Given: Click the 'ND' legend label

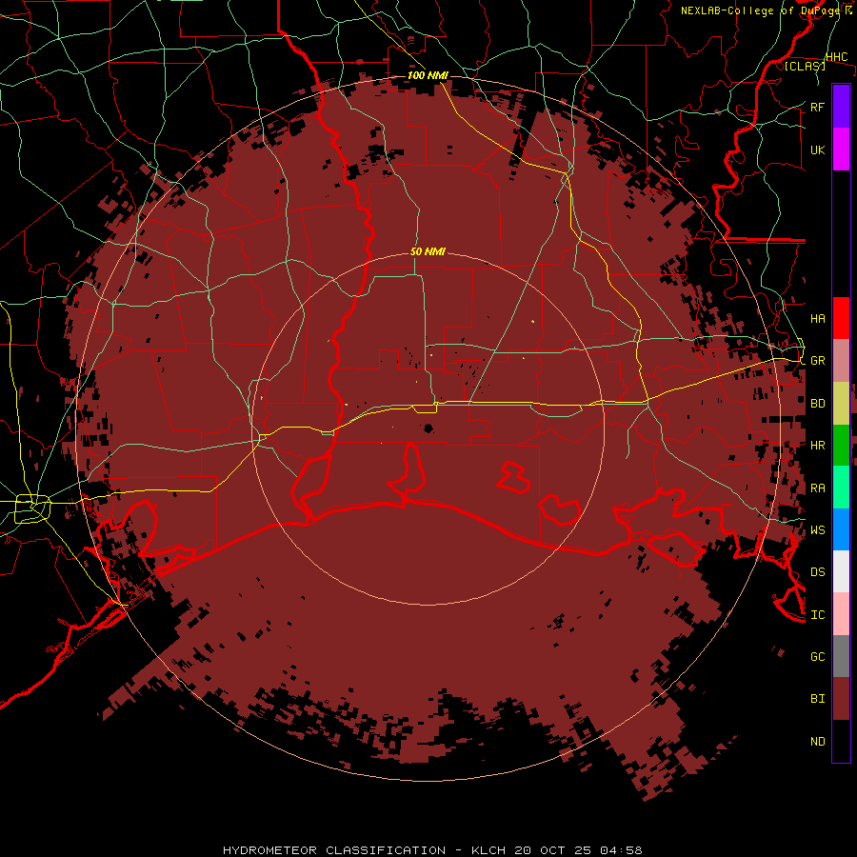Looking at the screenshot, I should [x=818, y=742].
